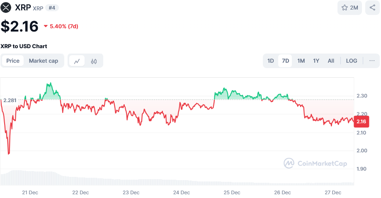Switch to 1M time range

click(301, 61)
